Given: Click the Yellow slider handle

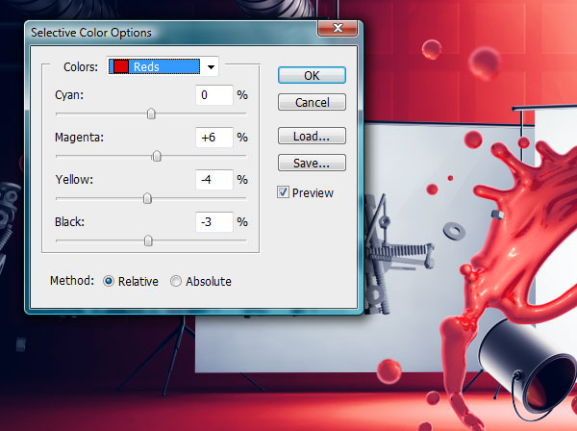Looking at the screenshot, I should (147, 198).
